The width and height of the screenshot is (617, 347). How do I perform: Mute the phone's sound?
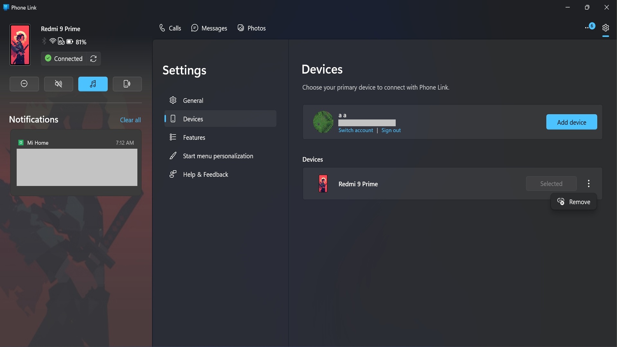(x=58, y=84)
